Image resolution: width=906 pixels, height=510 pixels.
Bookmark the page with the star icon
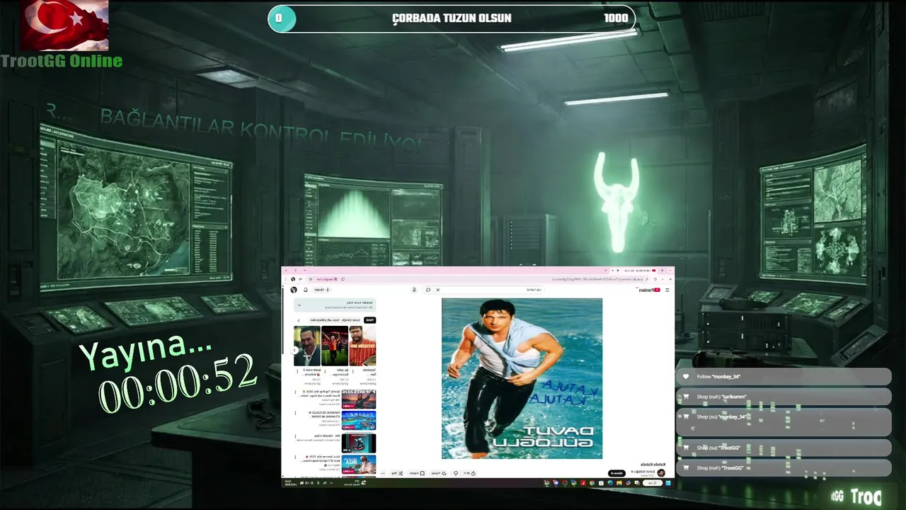(311, 279)
